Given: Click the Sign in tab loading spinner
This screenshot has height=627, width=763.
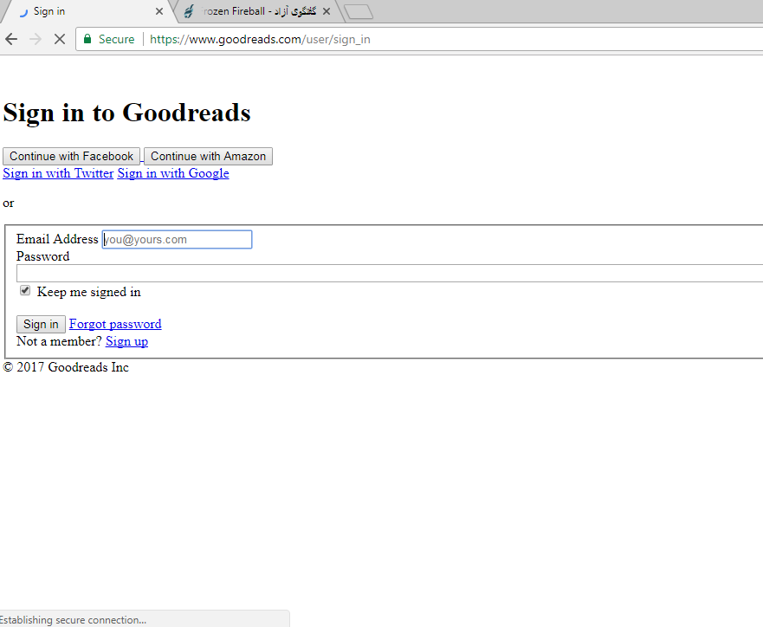Looking at the screenshot, I should [24, 11].
